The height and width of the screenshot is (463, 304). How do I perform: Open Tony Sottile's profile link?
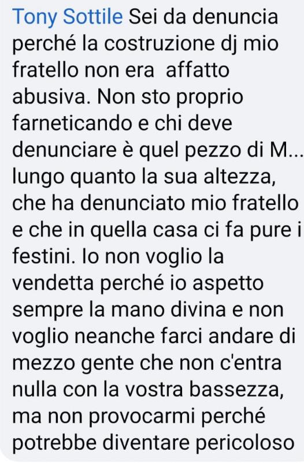point(68,17)
